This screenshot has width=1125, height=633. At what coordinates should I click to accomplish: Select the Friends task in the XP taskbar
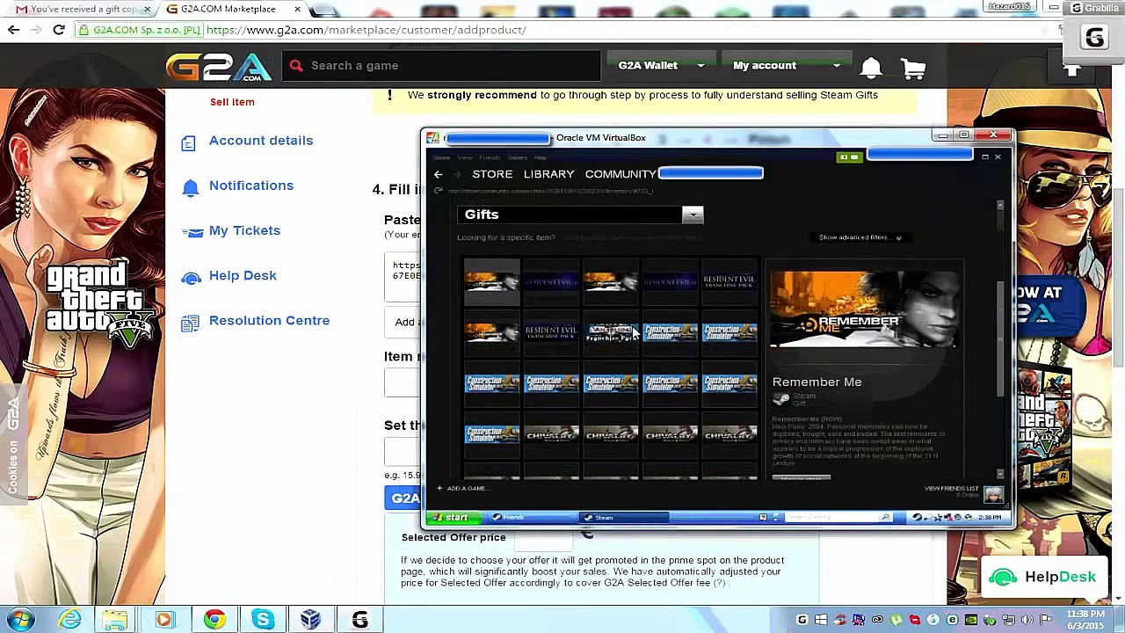pyautogui.click(x=533, y=517)
